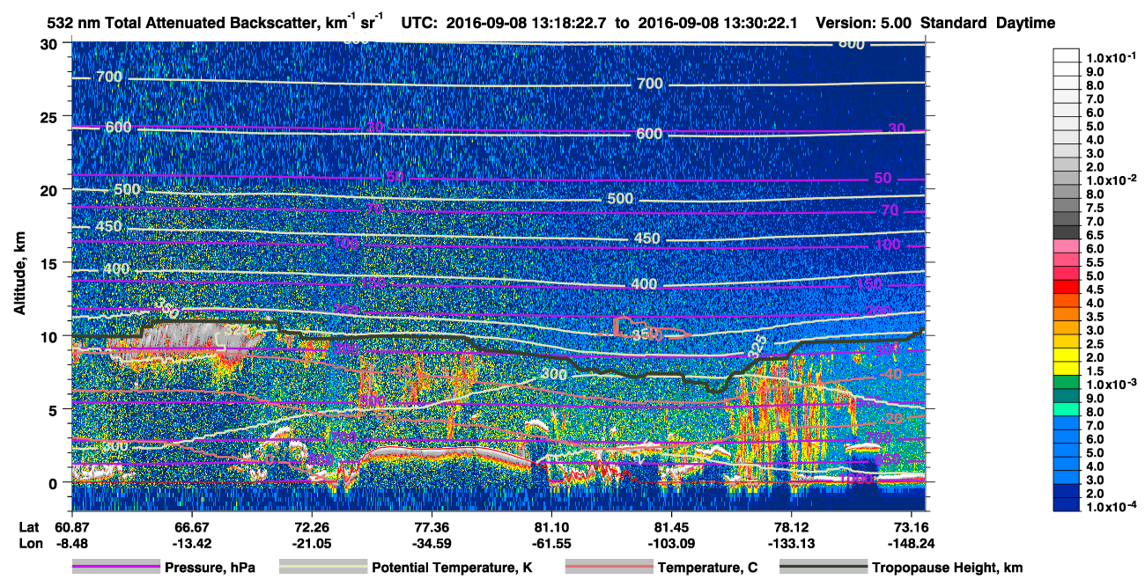
Task: Click latitude value '66.67'
Action: coord(191,527)
